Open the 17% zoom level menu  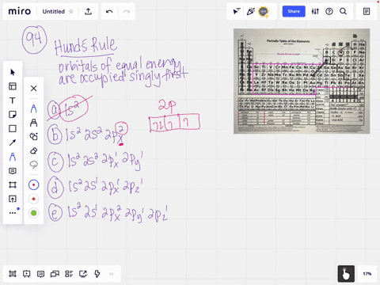point(367,274)
